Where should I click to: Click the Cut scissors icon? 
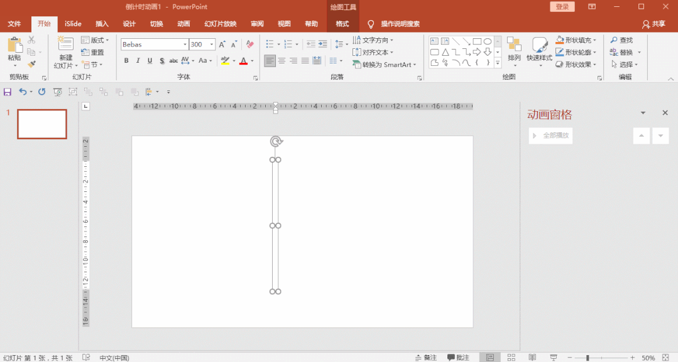point(31,40)
